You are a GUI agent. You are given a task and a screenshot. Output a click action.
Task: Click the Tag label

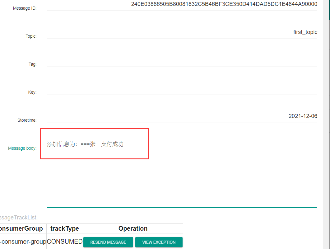pos(32,64)
